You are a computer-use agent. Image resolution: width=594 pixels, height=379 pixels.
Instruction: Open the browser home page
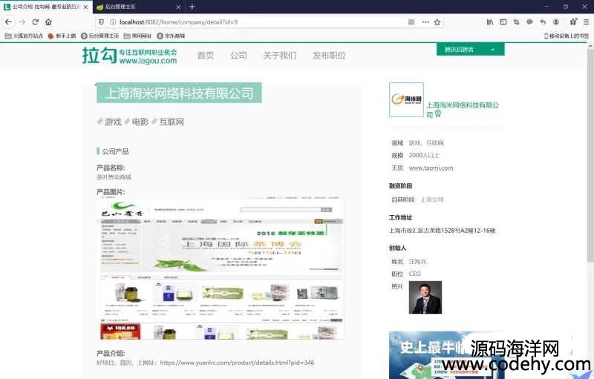[48, 22]
